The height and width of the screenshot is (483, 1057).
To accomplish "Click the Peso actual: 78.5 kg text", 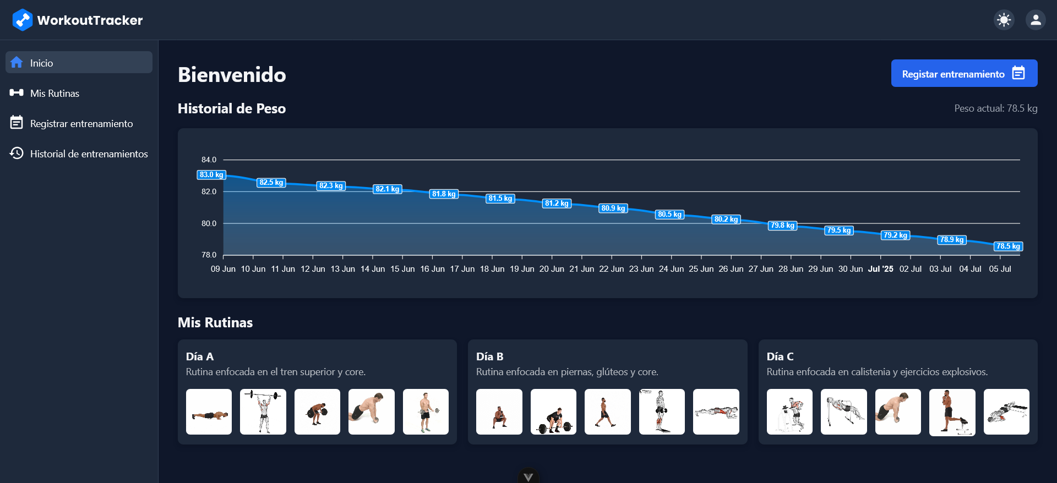I will coord(996,108).
